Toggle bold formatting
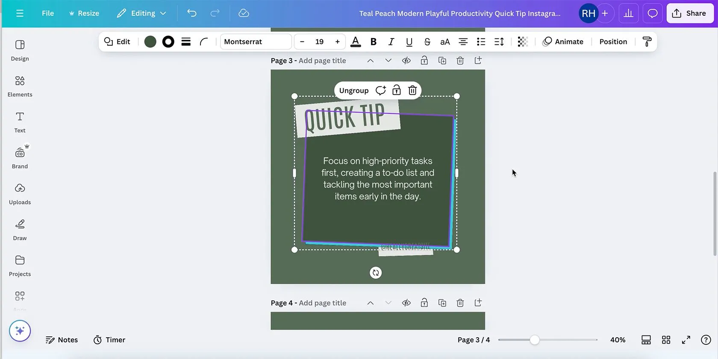 click(x=373, y=41)
